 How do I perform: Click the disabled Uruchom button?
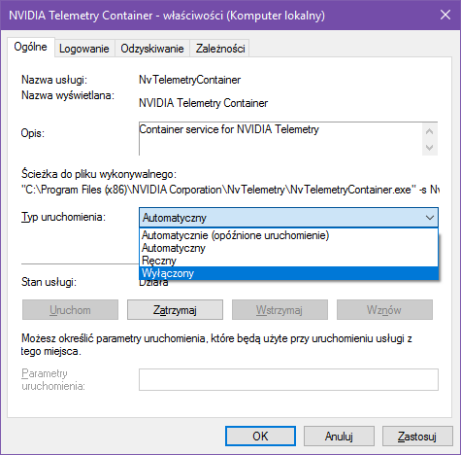[70, 310]
